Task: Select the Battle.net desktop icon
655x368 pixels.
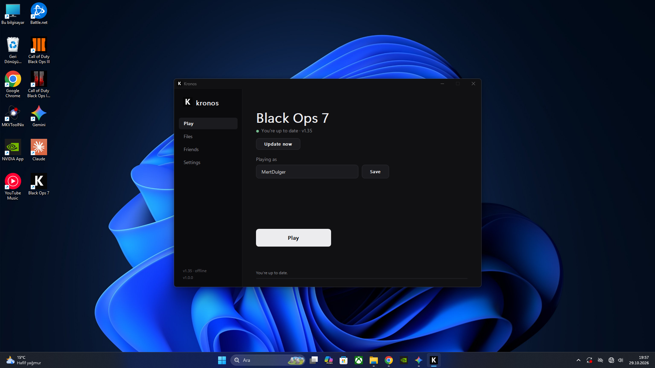Action: pos(39,14)
